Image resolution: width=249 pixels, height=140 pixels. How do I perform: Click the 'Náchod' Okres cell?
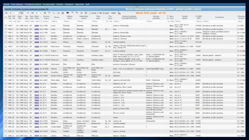54,69
